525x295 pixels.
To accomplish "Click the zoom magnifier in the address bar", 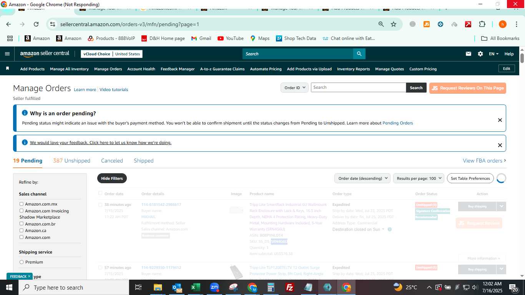I will point(381,24).
